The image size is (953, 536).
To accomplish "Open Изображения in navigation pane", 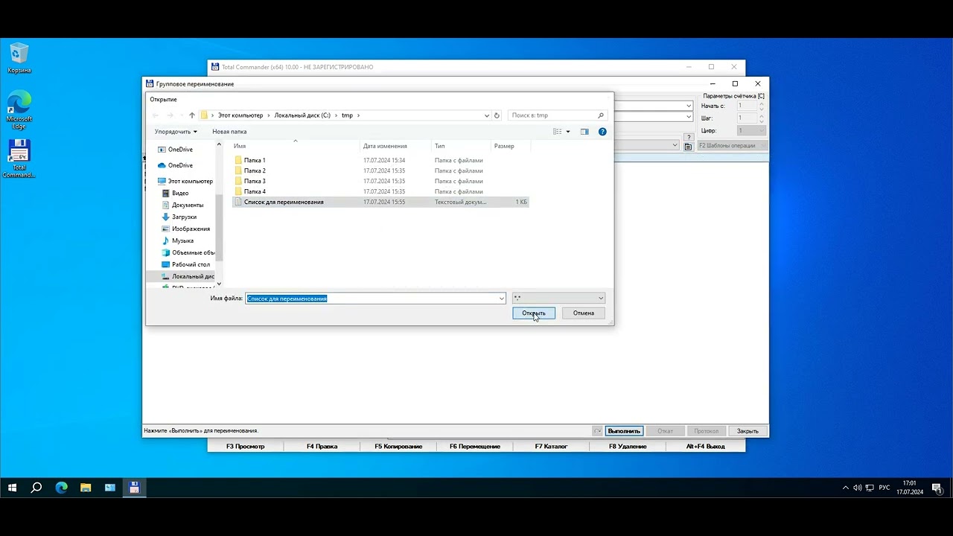I will point(186,229).
